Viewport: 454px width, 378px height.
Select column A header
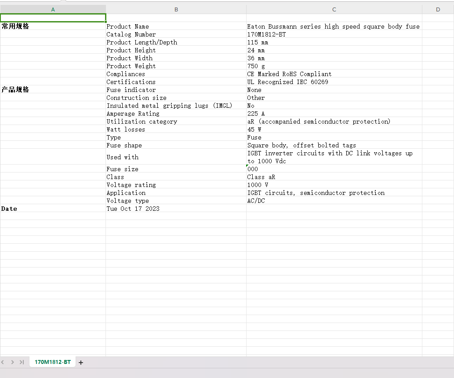pyautogui.click(x=53, y=10)
